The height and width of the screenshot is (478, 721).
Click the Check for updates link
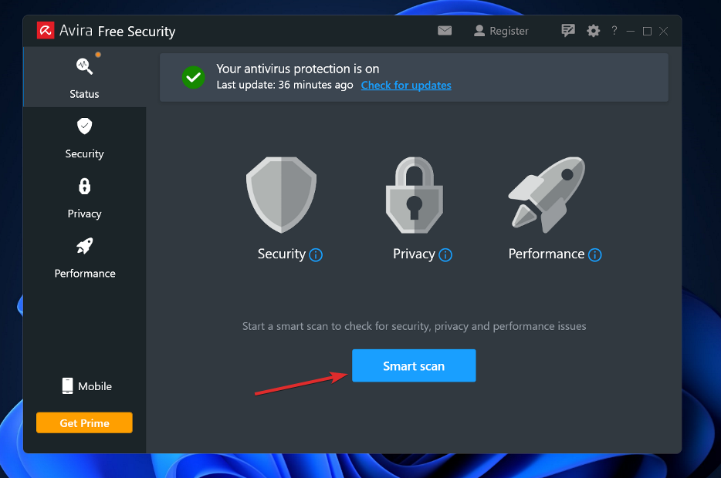[406, 86]
